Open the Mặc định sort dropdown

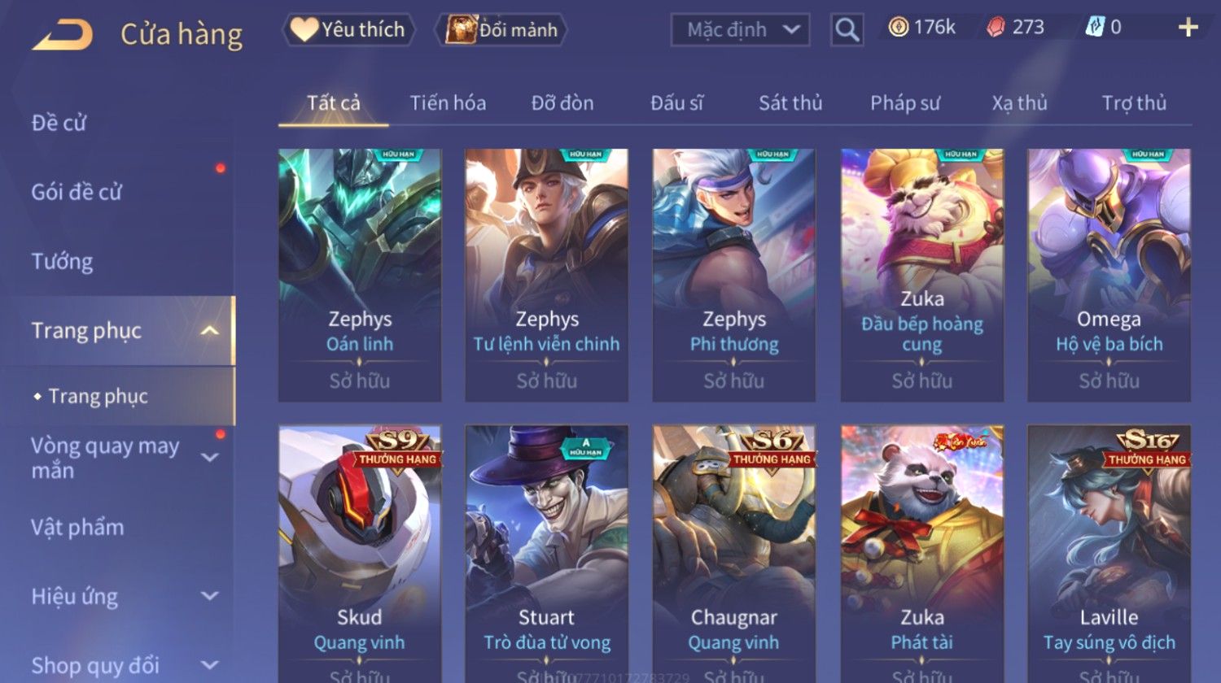[740, 30]
